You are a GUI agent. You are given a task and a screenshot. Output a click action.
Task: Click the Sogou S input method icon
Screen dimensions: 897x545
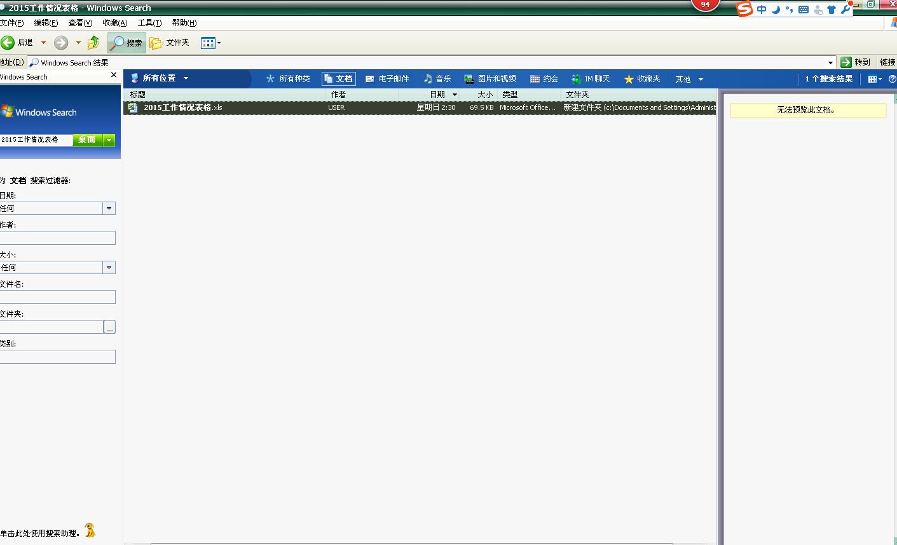click(744, 9)
